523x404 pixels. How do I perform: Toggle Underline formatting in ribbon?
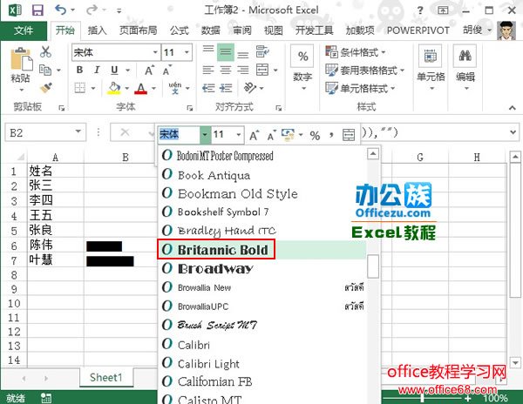[114, 70]
